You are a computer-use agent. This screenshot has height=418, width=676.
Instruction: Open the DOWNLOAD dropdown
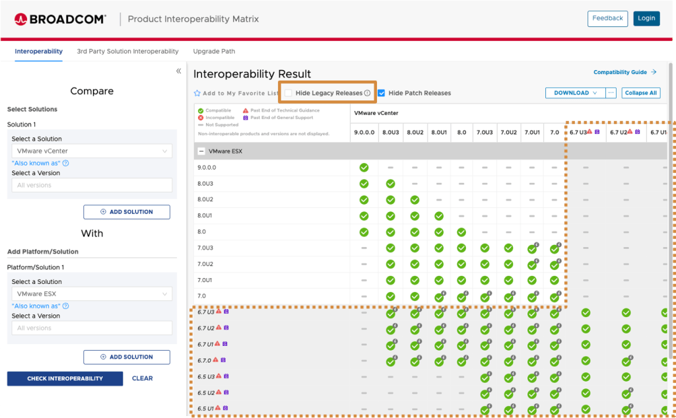[x=575, y=92]
